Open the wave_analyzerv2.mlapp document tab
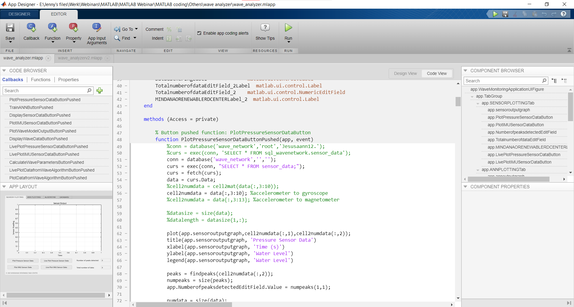The image size is (574, 307). [80, 58]
